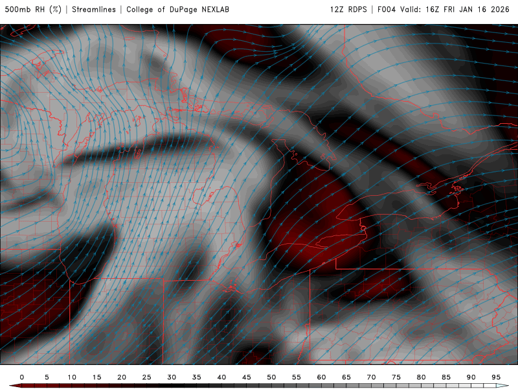The image size is (518, 389).
Task: Click "Valid: 16Z FRI JAN 16 2026" text
Action: coord(455,9)
